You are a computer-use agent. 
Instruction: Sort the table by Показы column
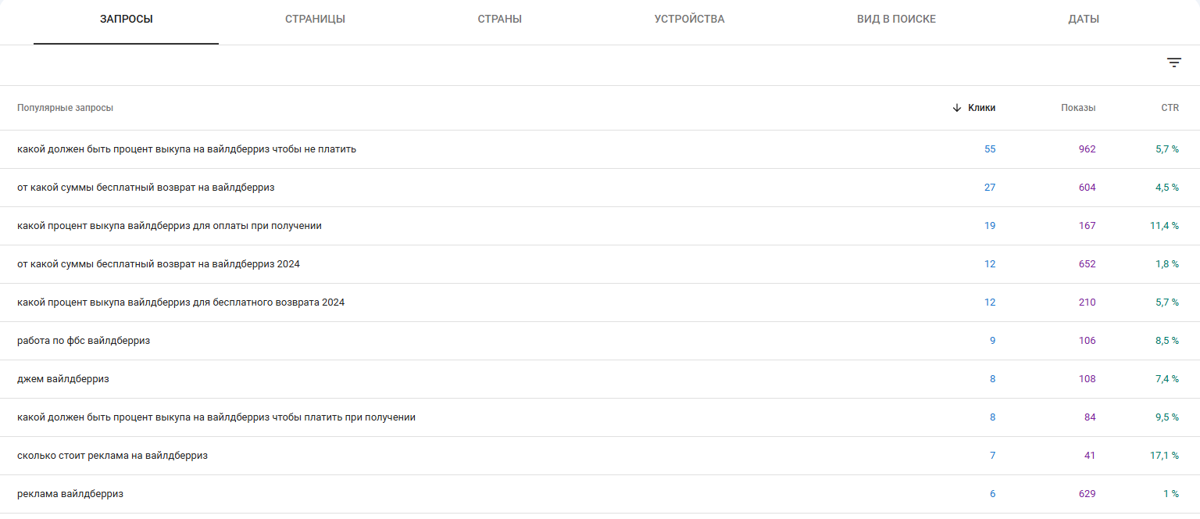(1077, 108)
